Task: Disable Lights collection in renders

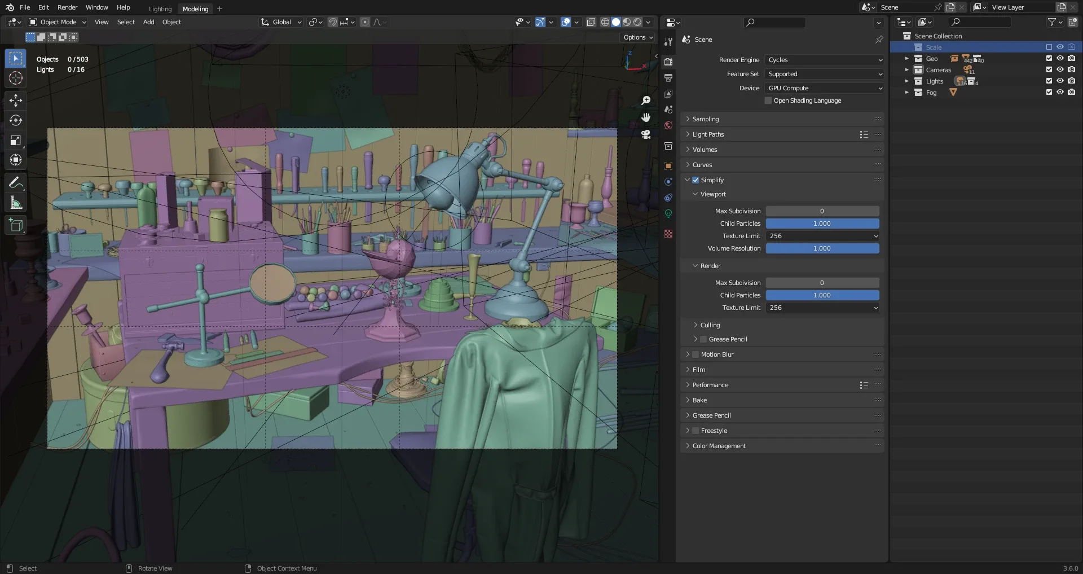Action: click(1072, 81)
